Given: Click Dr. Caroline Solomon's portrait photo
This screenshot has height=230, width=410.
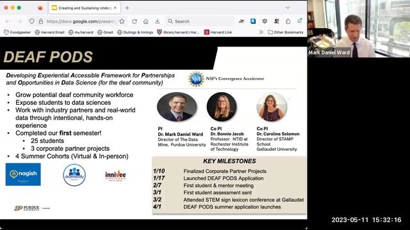Looking at the screenshot, I should 272,107.
